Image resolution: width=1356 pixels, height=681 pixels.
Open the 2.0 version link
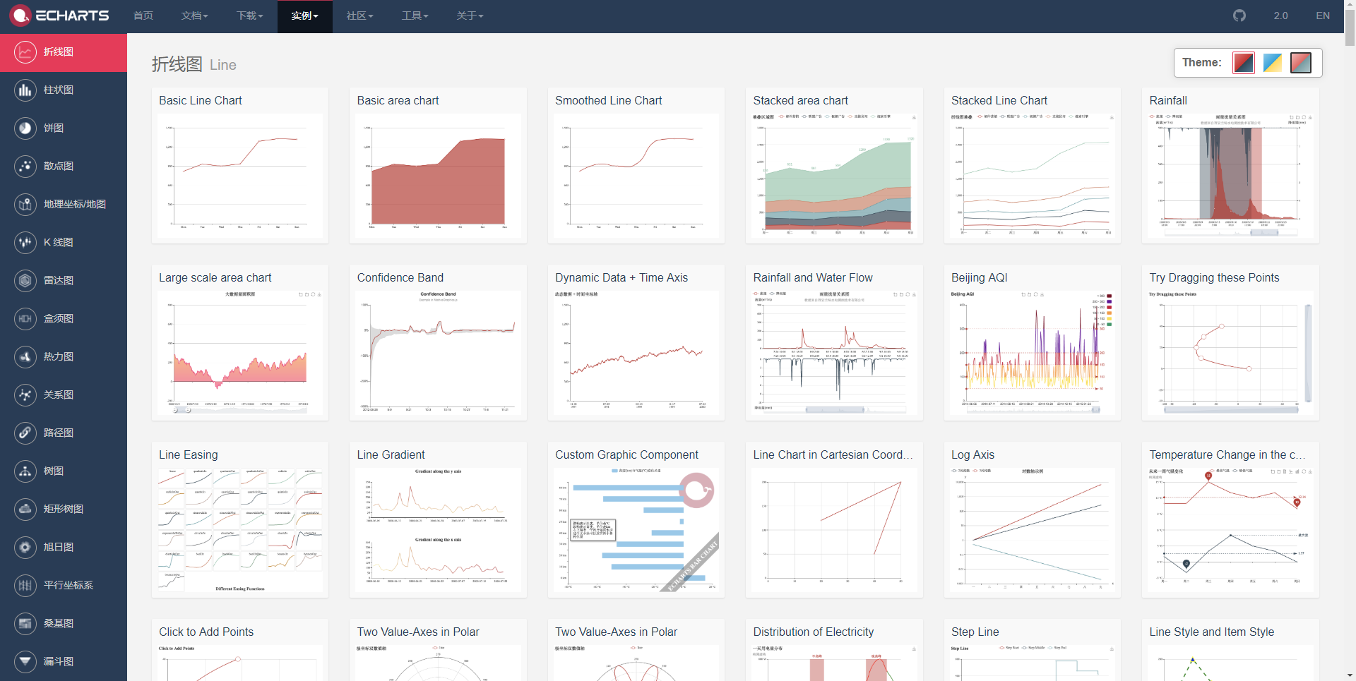coord(1281,16)
